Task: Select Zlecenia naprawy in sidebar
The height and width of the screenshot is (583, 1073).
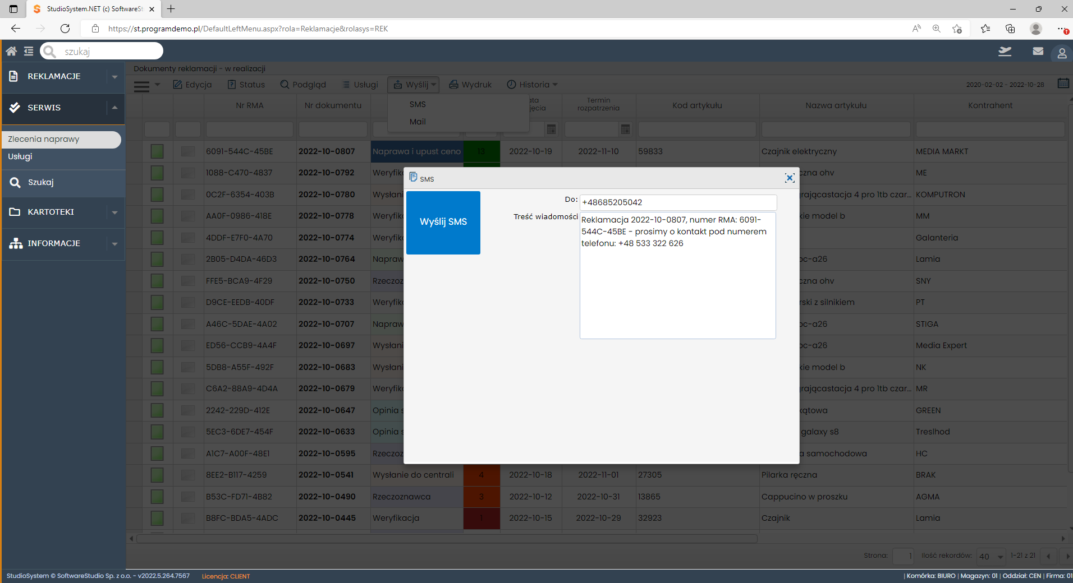Action: coord(61,140)
